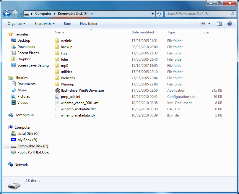Viewport: 239px width, 194px height.
Task: Open Recent Places in Favorites
Action: click(28, 53)
